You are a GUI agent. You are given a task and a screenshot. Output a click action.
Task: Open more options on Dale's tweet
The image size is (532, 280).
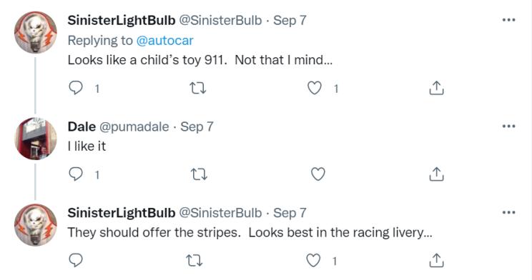point(509,126)
